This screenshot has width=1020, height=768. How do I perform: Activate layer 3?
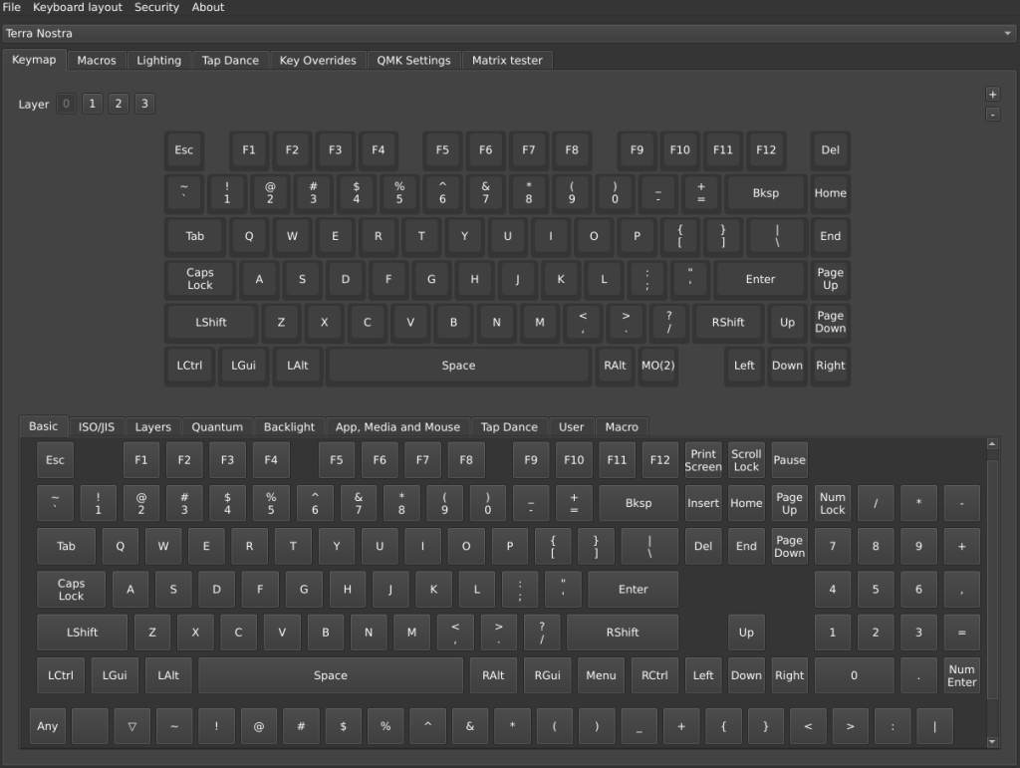point(144,104)
